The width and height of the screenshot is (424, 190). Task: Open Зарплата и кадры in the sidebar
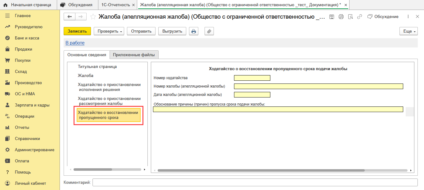point(32,105)
